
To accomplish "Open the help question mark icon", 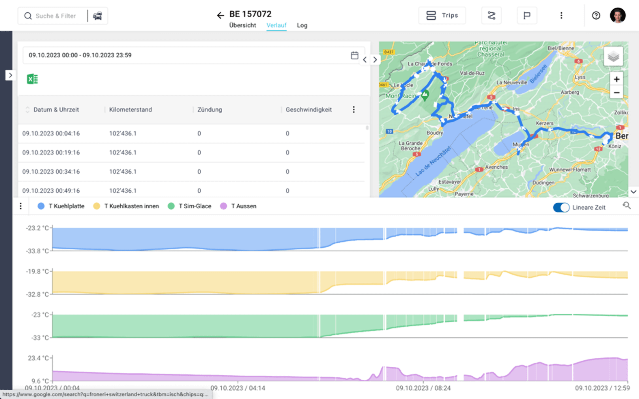I will click(x=596, y=15).
